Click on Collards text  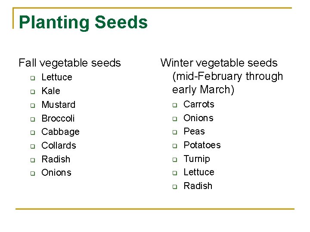tap(59, 146)
